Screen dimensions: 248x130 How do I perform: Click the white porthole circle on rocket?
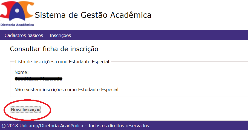pos(17,10)
